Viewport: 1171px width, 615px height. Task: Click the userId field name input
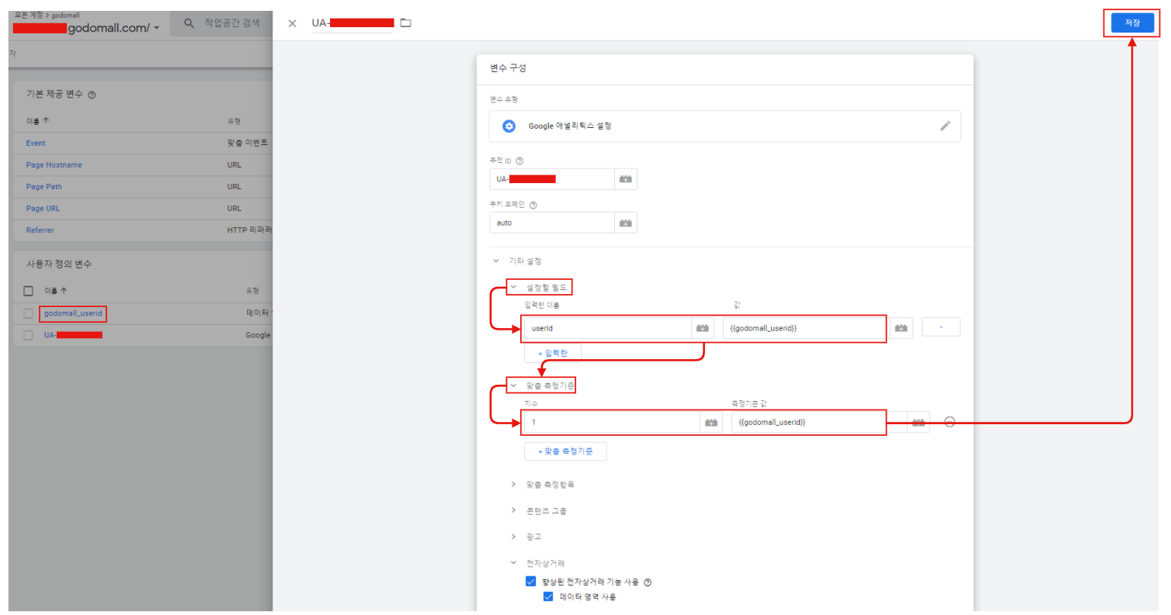(607, 328)
